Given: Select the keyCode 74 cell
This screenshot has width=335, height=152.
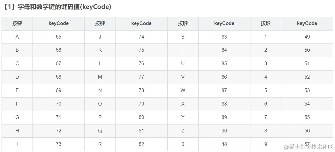Looking at the screenshot, I should pyautogui.click(x=141, y=37).
